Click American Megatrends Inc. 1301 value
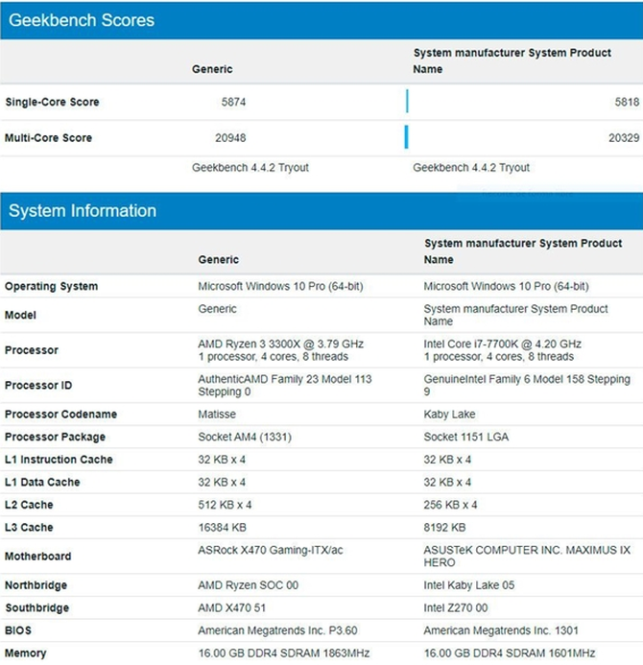The width and height of the screenshot is (643, 665). click(x=501, y=630)
